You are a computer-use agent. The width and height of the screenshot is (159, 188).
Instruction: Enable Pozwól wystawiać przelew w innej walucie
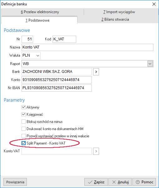[24, 136]
